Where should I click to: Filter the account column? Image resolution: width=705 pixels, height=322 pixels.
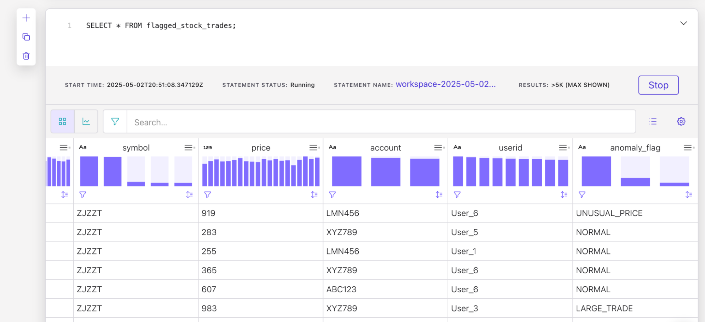click(333, 195)
